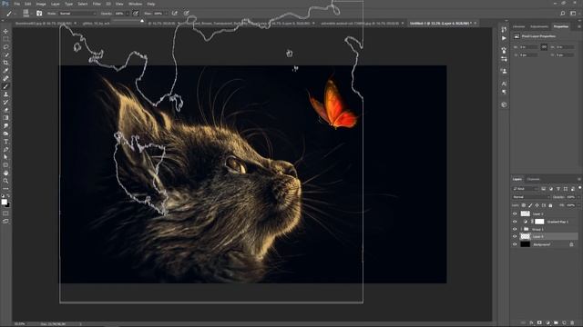The image size is (583, 327).
Task: Select the Path Selection arrow tool
Action: (x=5, y=157)
